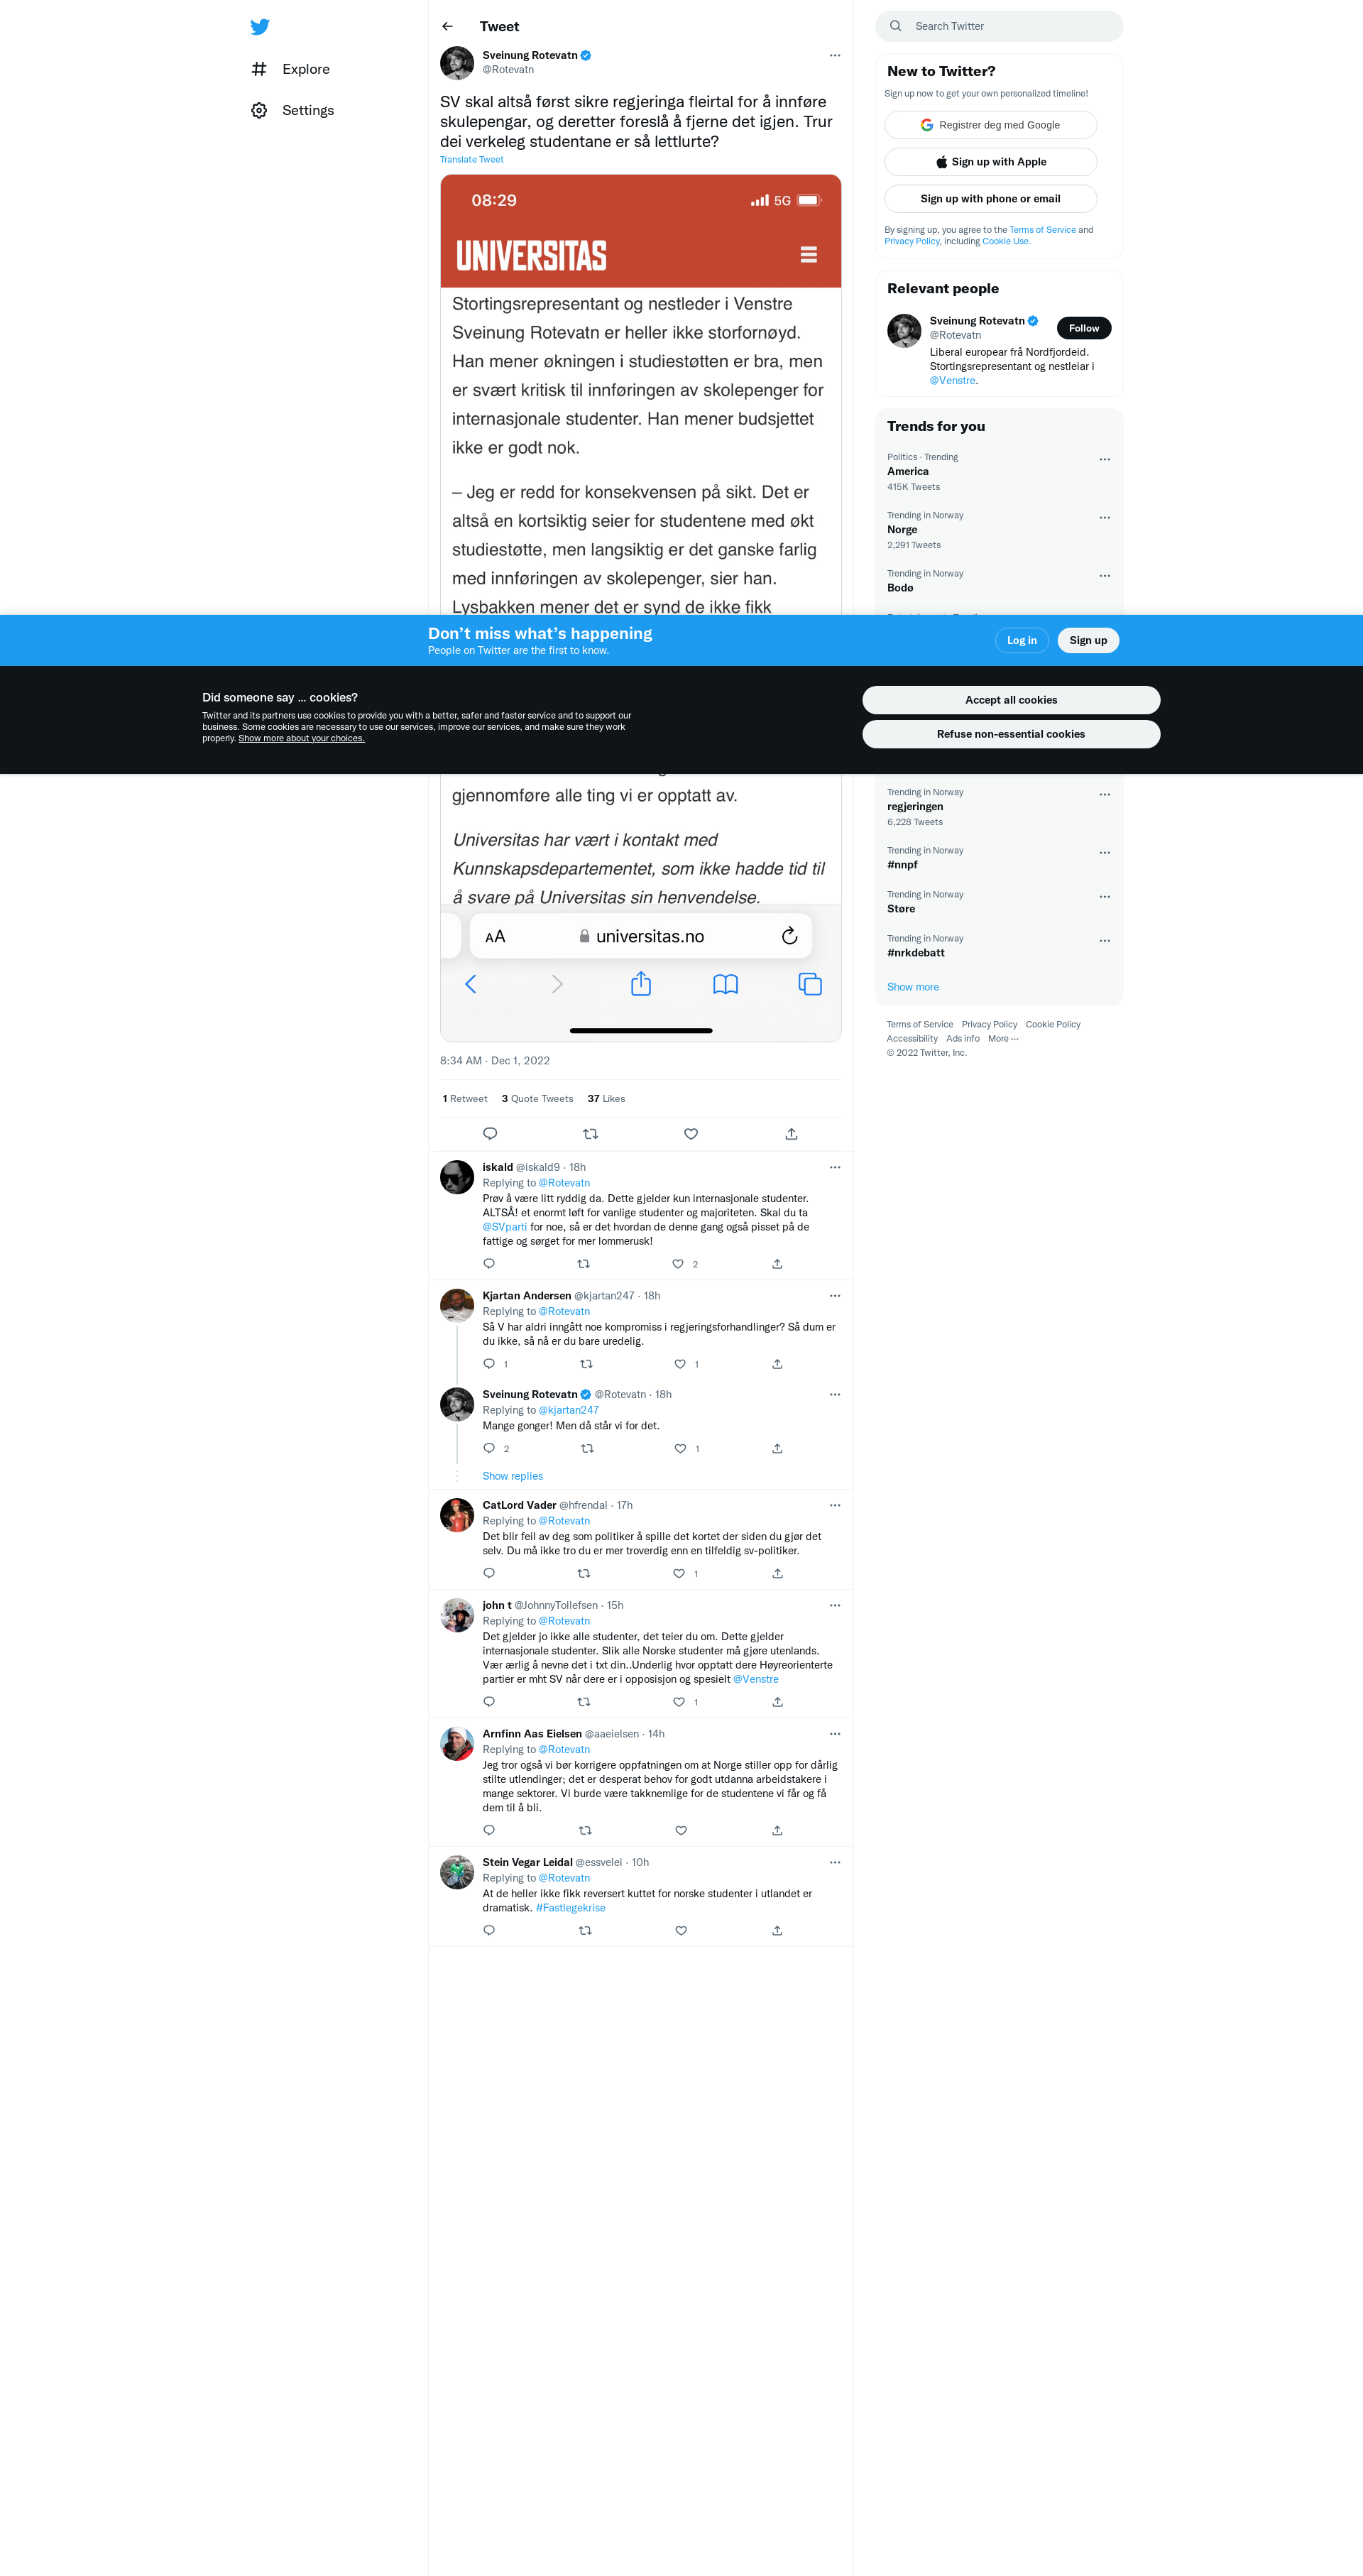Open the @kjartan247 handle in Rotevatn's reply
The image size is (1363, 2576).
coord(568,1411)
